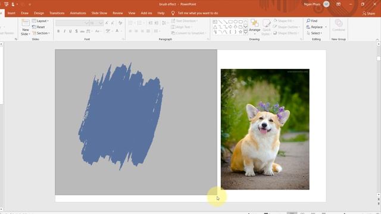Click the Share button

point(368,13)
